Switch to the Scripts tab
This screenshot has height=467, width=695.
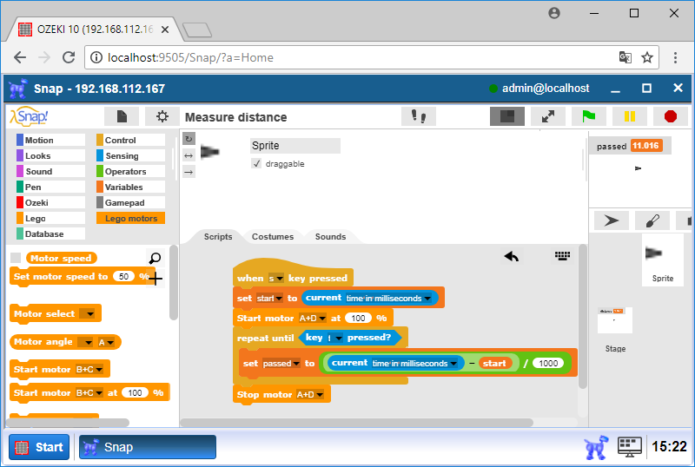(218, 237)
